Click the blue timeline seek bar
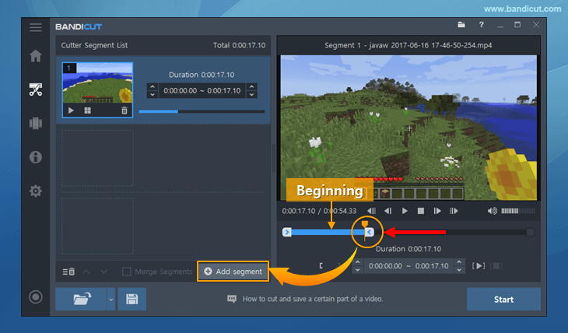The width and height of the screenshot is (568, 333). [x=328, y=232]
